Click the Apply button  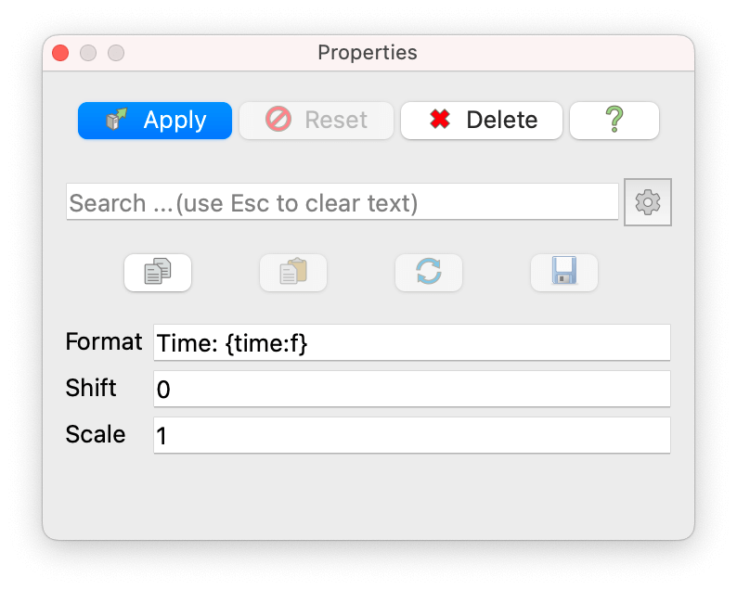point(155,121)
